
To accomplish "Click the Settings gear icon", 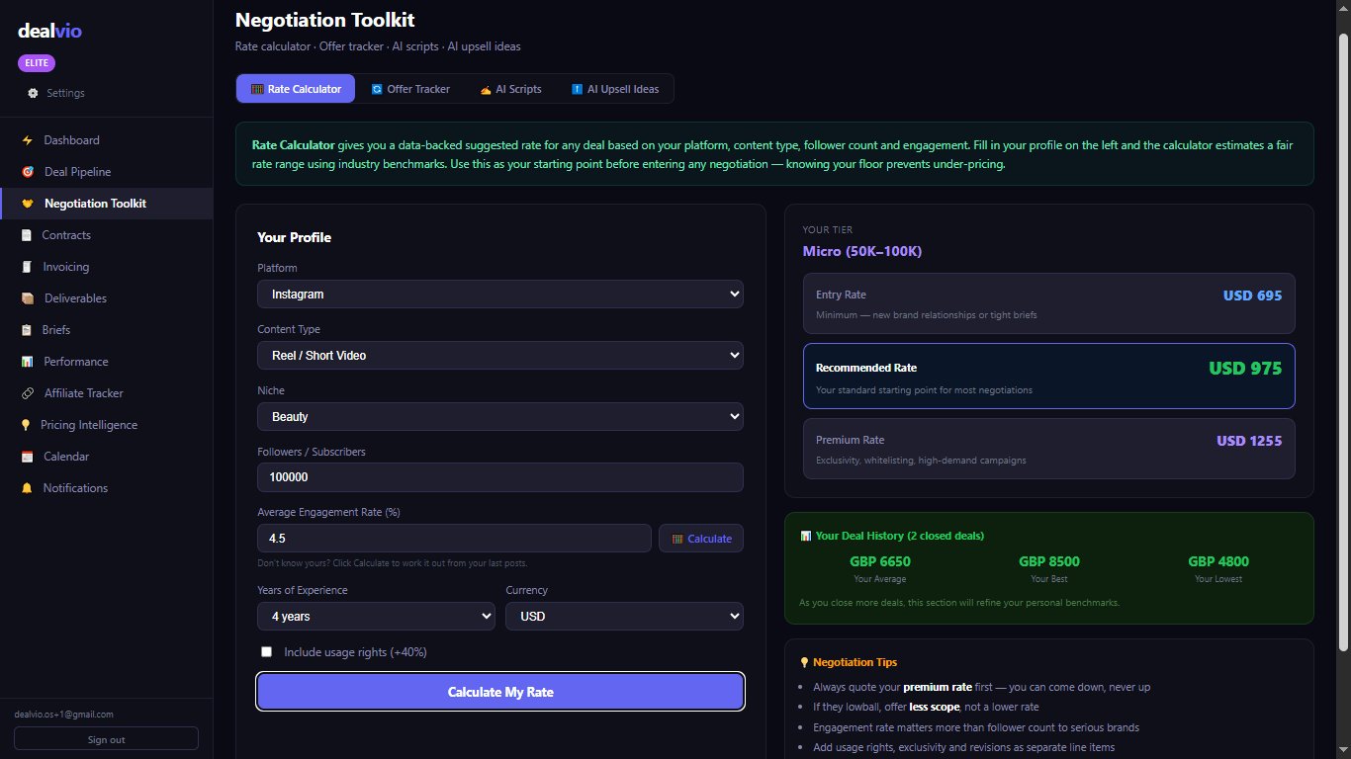I will [x=33, y=93].
